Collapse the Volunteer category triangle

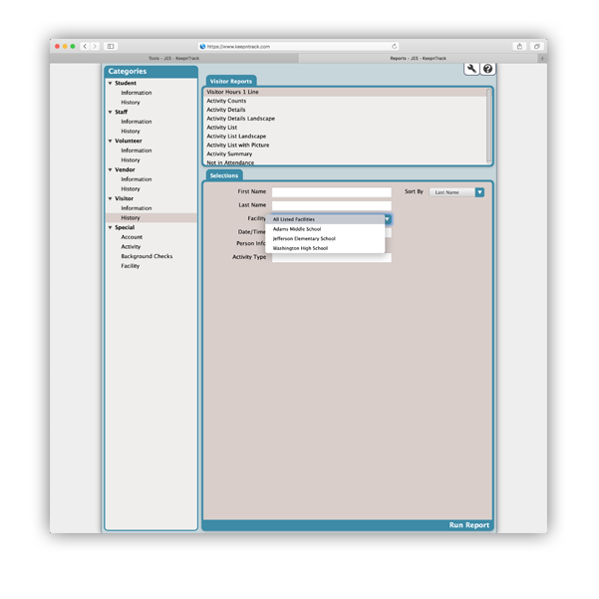coord(110,141)
